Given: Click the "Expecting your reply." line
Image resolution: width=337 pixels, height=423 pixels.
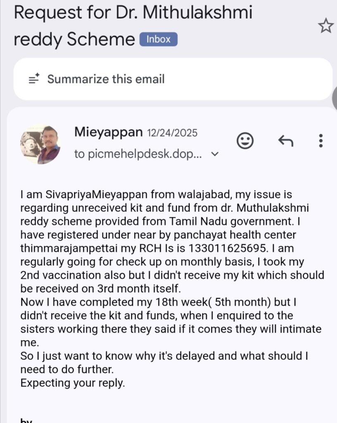Looking at the screenshot, I should click(73, 383).
